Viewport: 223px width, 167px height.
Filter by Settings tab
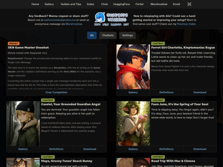click(128, 35)
